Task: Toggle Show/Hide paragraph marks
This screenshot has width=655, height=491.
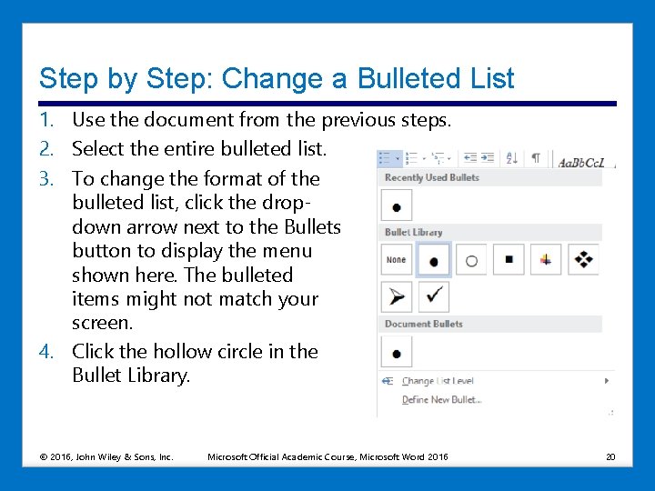Action: [536, 158]
